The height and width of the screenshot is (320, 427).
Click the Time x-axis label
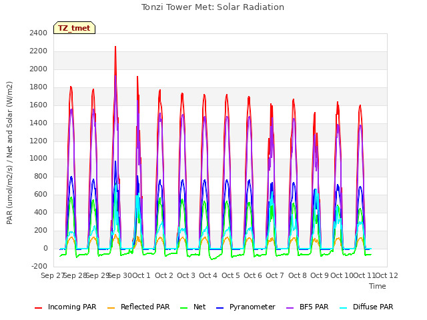point(378,286)
